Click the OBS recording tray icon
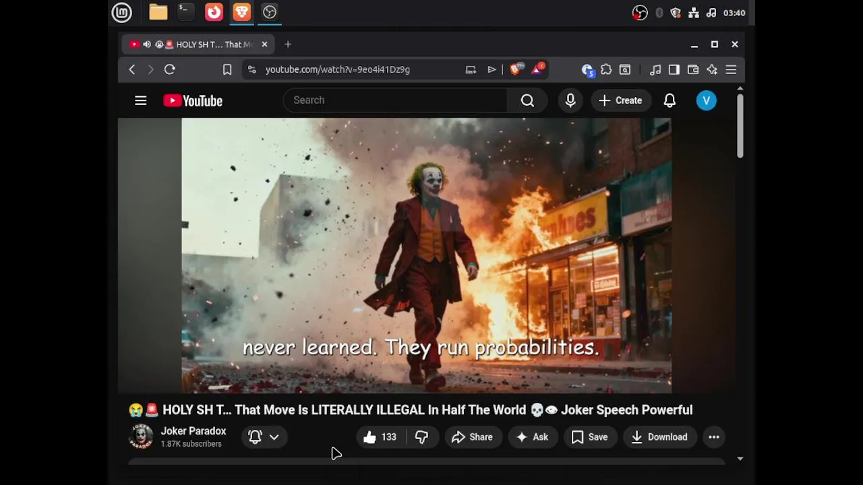The height and width of the screenshot is (485, 863). (x=640, y=13)
